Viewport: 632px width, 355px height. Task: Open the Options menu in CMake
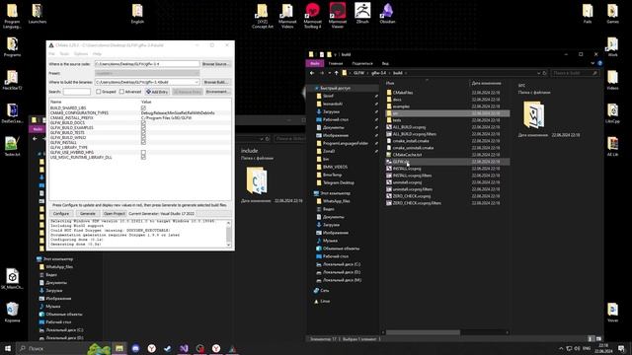[x=81, y=54]
